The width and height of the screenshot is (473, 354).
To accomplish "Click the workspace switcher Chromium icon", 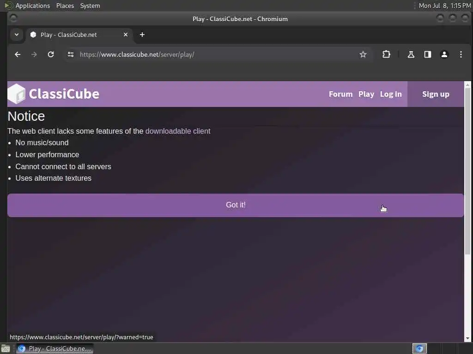I will point(419,348).
